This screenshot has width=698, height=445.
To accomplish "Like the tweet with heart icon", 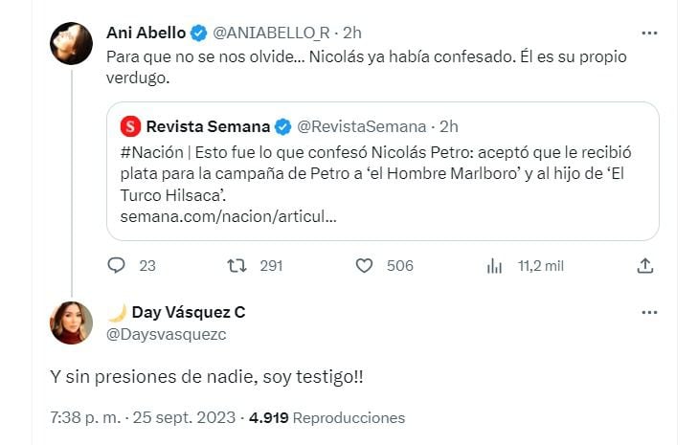I will coord(364,265).
